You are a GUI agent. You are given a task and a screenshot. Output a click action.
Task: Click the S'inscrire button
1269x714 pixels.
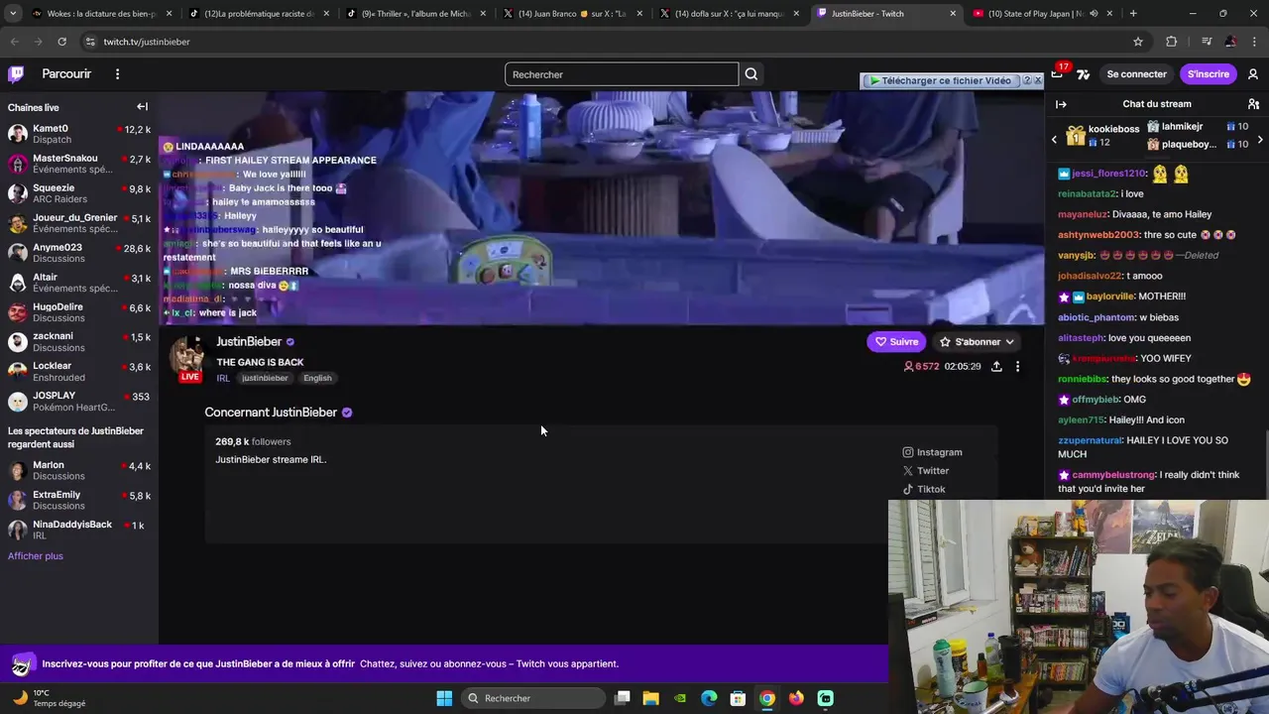[1208, 74]
